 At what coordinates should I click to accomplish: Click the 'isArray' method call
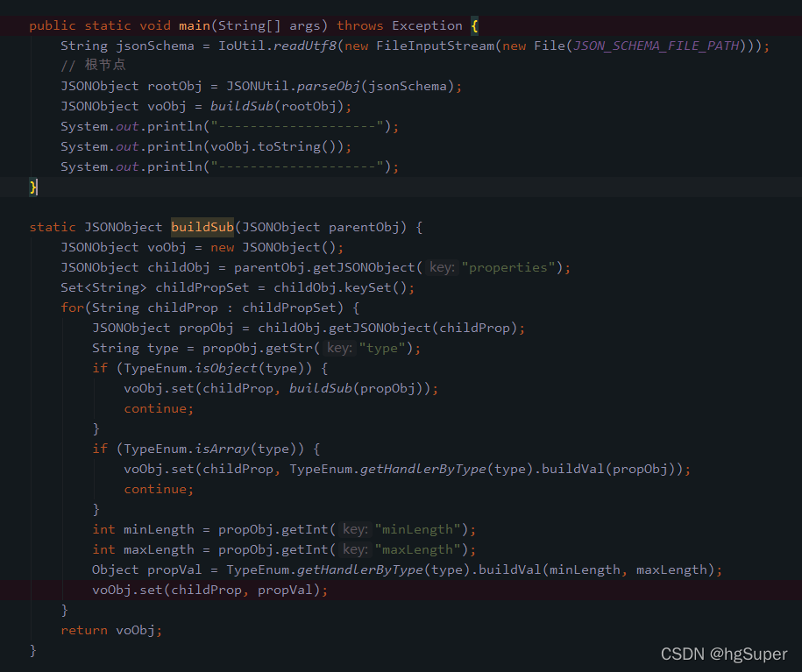[x=222, y=449]
